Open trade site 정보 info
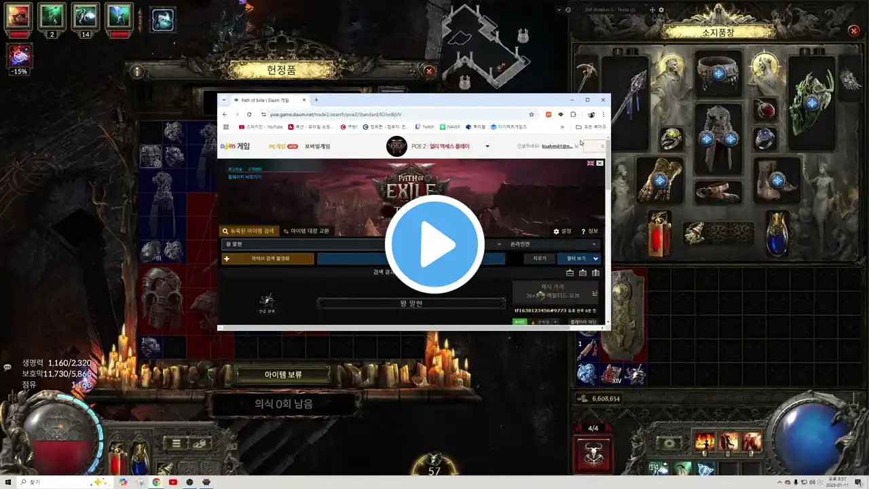 click(589, 231)
